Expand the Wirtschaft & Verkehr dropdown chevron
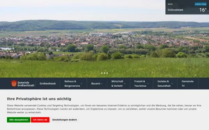This screenshot has height=130, width=209. click(x=125, y=84)
